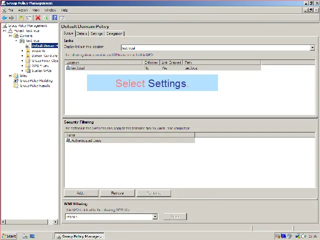The height and width of the screenshot is (240, 320).
Task: Click the Start button
Action: [9, 236]
